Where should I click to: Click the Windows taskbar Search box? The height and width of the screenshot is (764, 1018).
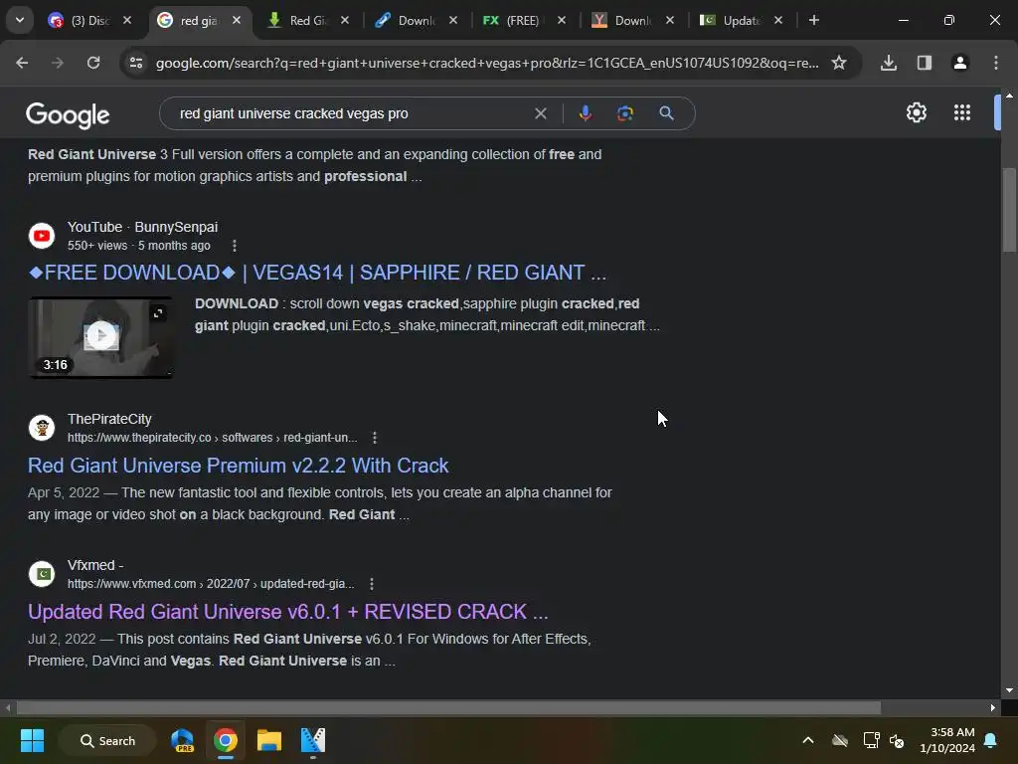(x=107, y=740)
